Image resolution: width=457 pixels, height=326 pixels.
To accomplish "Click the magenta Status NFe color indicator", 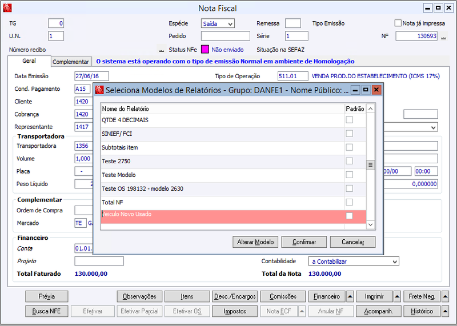I will (205, 50).
